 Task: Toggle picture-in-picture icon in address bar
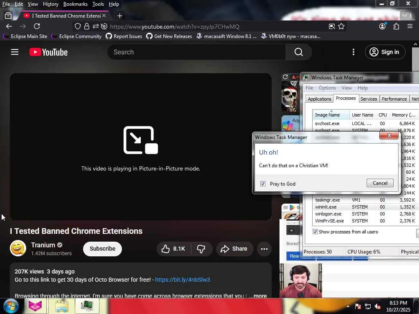point(332,26)
